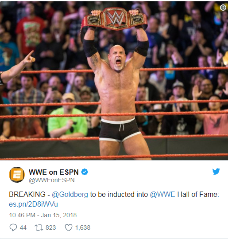228x239 pixels.
Task: Click the like count 1,638
Action: click(83, 227)
